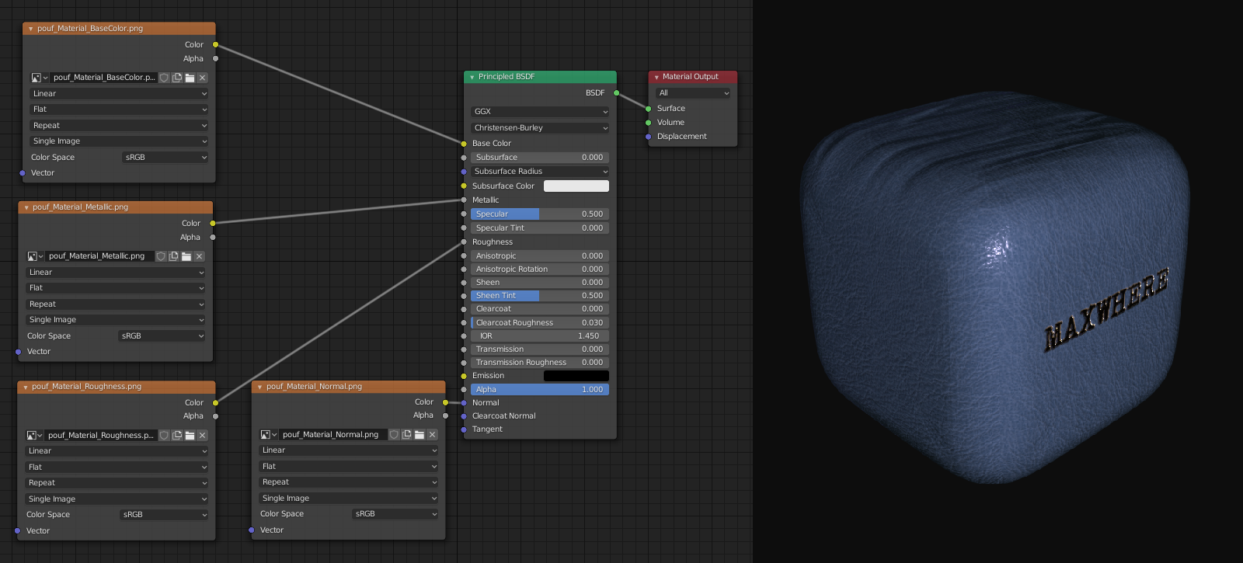Click the new image copy icon in Normal node

[407, 435]
